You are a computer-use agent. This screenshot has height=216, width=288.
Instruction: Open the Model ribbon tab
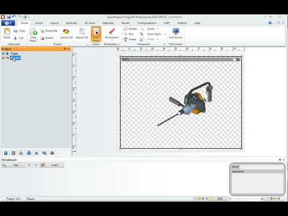tap(125, 23)
